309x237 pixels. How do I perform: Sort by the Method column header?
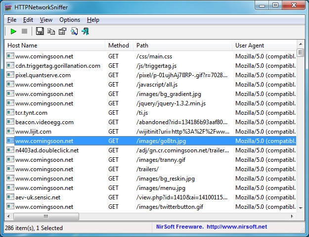coord(119,46)
